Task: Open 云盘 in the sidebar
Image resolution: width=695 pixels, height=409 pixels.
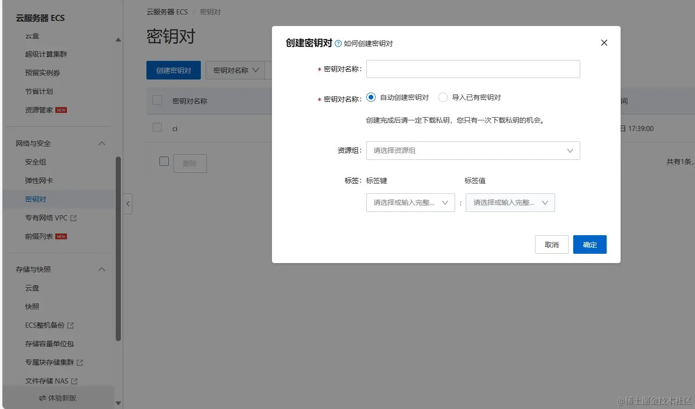Action: click(x=32, y=288)
